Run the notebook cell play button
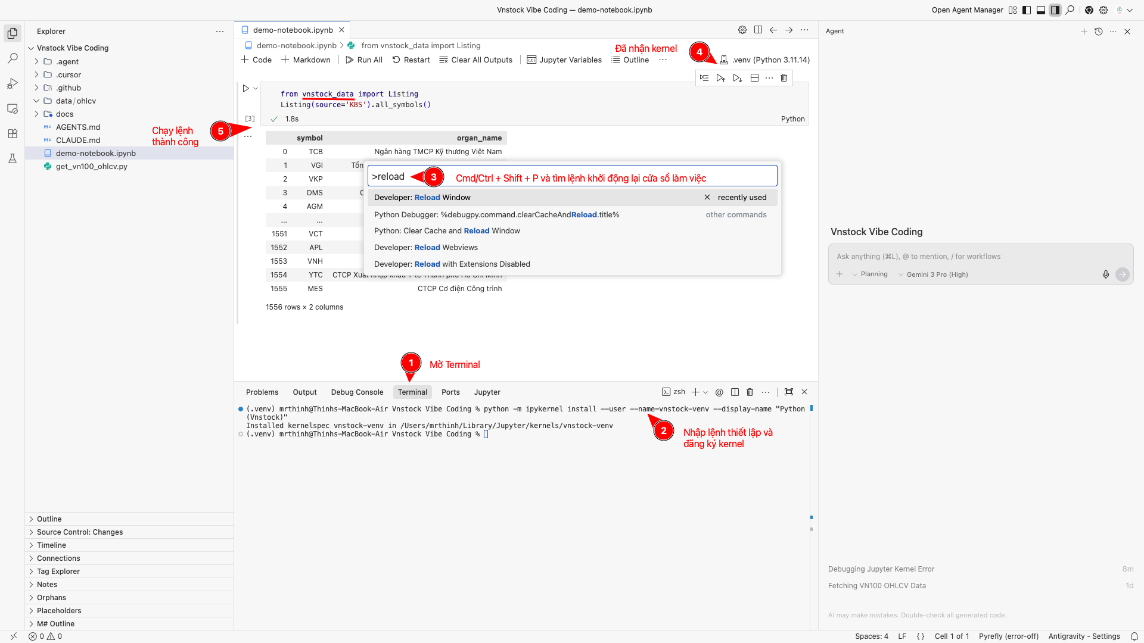Viewport: 1144px width, 643px height. click(x=245, y=88)
